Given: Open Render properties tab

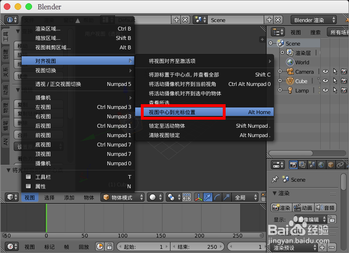Looking at the screenshot, I should [293, 165].
